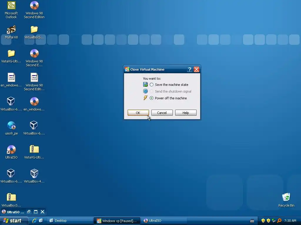Open the Start menu
Viewport: 301px width, 225px height.
(x=14, y=221)
